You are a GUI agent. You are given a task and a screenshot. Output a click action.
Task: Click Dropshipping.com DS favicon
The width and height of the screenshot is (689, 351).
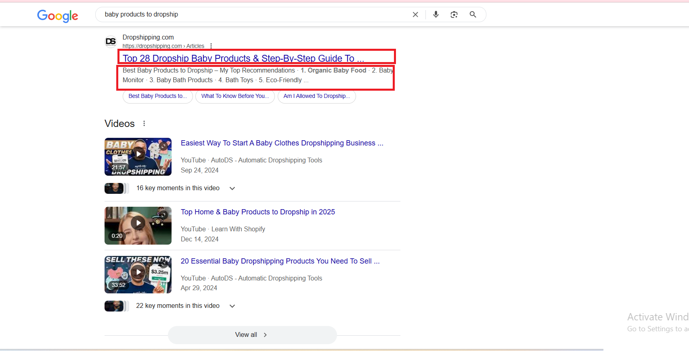click(111, 42)
